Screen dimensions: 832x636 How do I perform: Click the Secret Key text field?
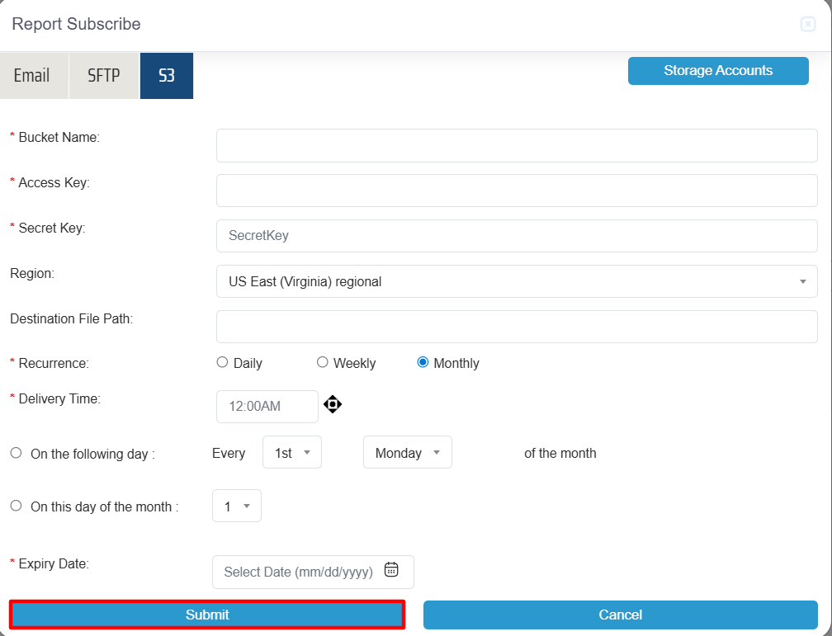(x=516, y=236)
